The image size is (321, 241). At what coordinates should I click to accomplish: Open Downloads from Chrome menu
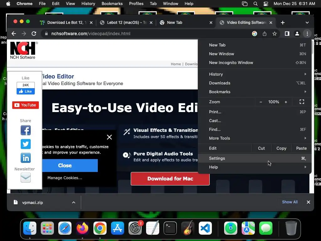[255, 83]
